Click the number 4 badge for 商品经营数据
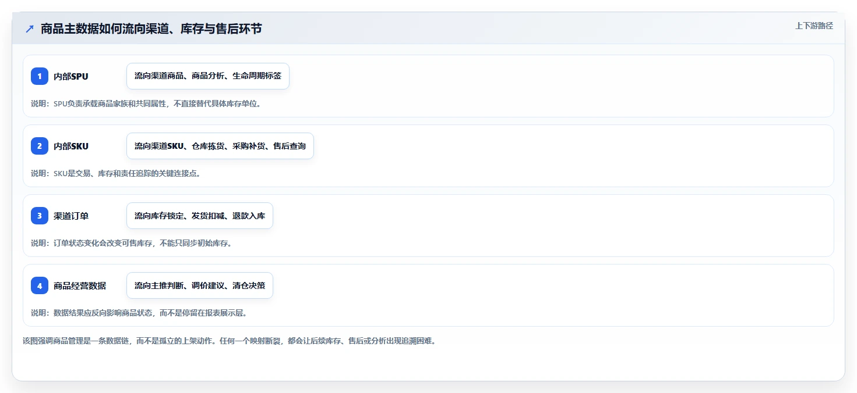The image size is (857, 393). click(x=40, y=285)
